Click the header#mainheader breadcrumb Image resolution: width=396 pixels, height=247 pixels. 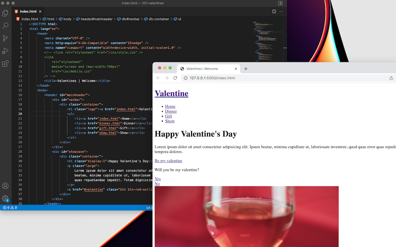[x=94, y=19]
